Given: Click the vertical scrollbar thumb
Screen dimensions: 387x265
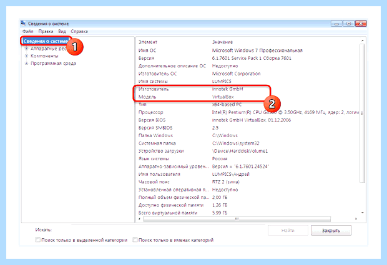Looking at the screenshot, I should 362,113.
